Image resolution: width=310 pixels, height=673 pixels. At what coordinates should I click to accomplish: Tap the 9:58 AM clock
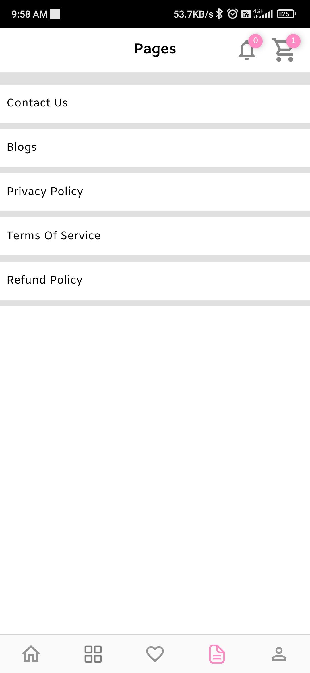30,14
